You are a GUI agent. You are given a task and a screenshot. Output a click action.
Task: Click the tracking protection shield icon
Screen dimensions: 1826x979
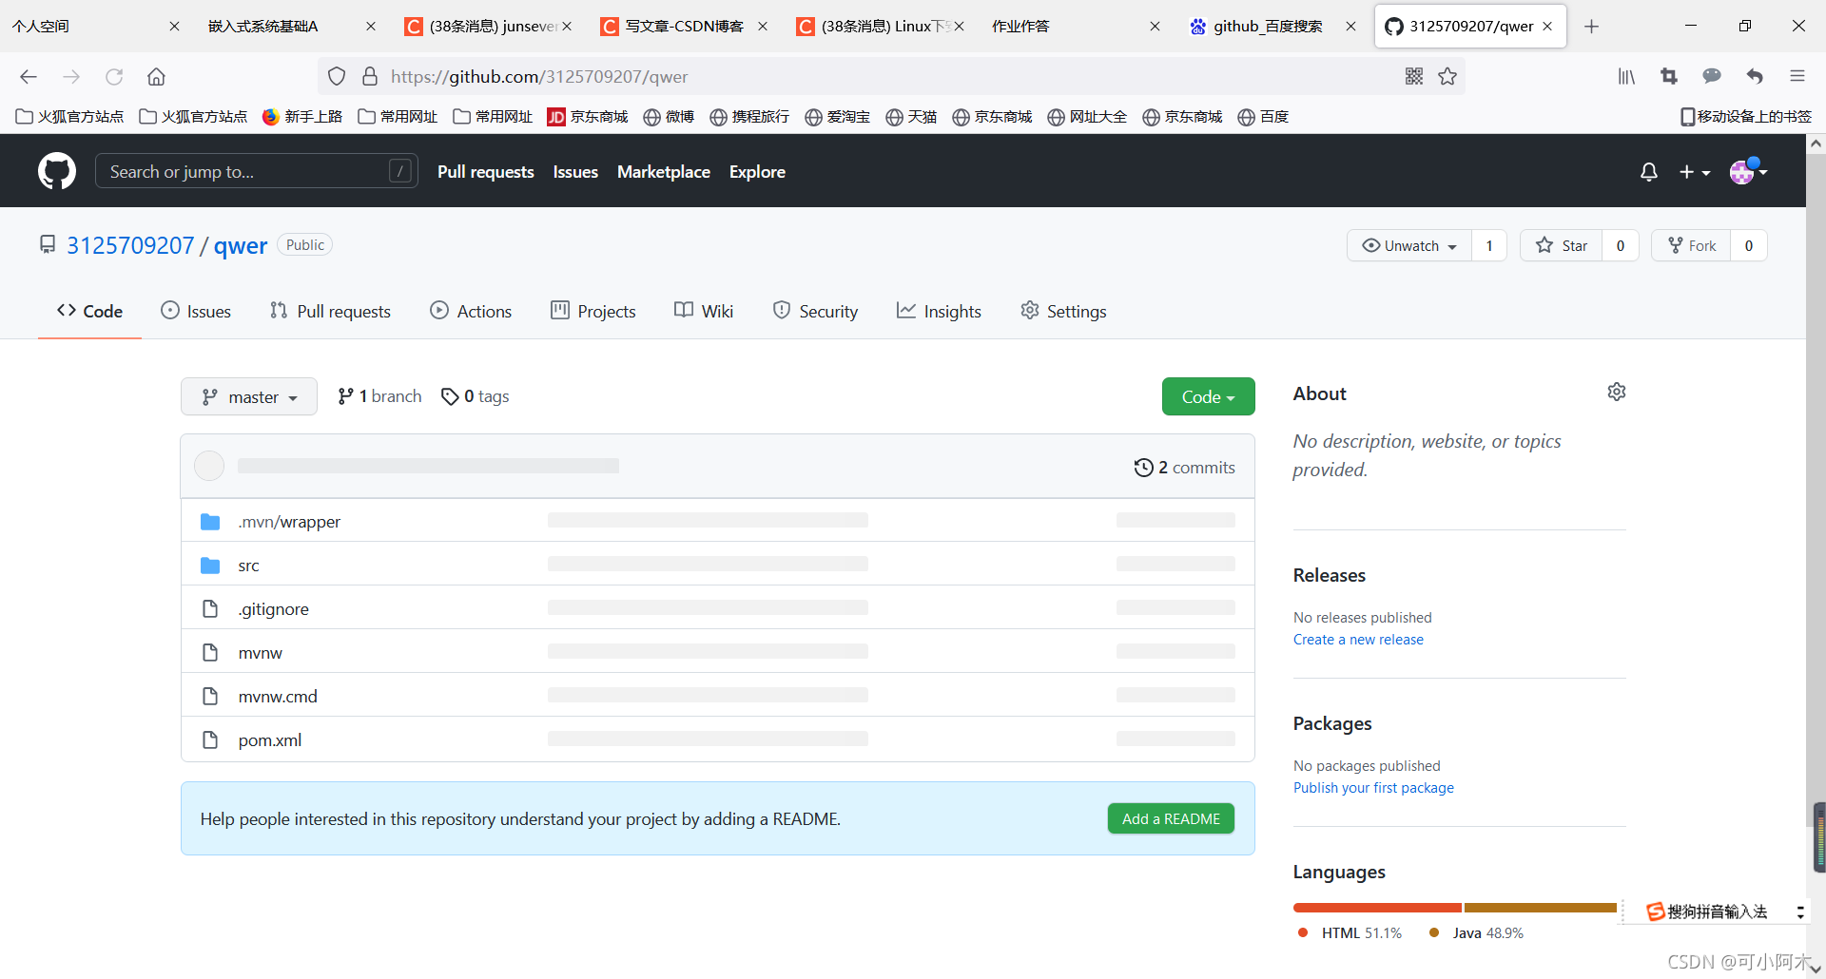pyautogui.click(x=336, y=76)
